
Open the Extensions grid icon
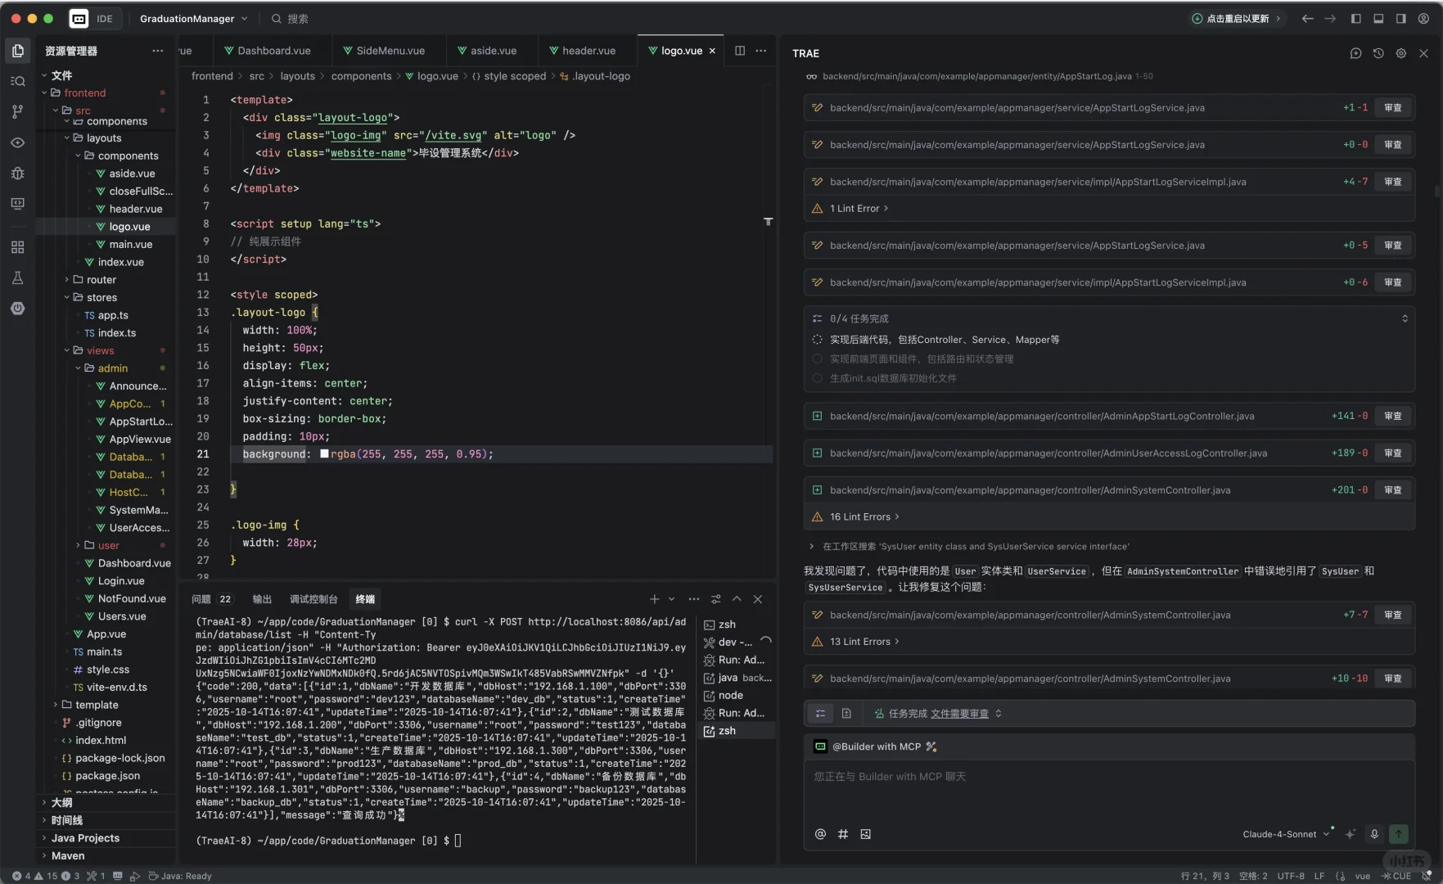17,247
